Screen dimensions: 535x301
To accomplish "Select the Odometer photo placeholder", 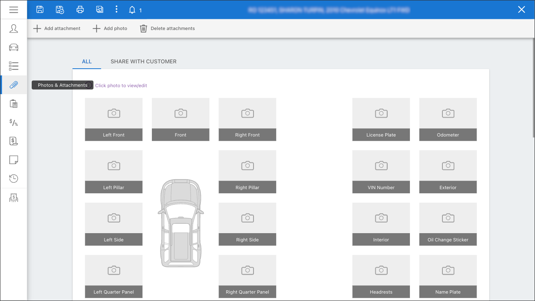I will click(448, 119).
